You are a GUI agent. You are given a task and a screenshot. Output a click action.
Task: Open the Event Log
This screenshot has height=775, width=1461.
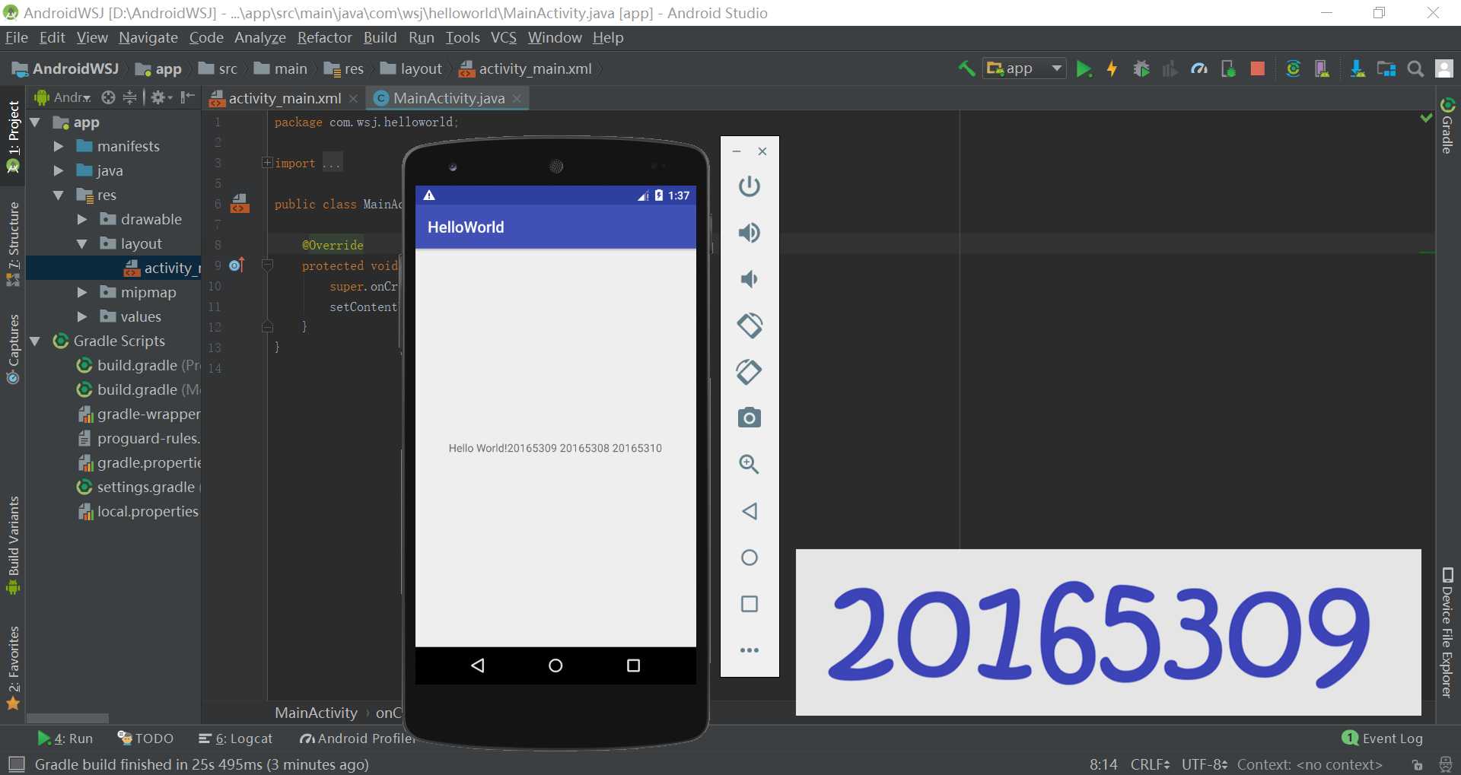click(x=1383, y=738)
